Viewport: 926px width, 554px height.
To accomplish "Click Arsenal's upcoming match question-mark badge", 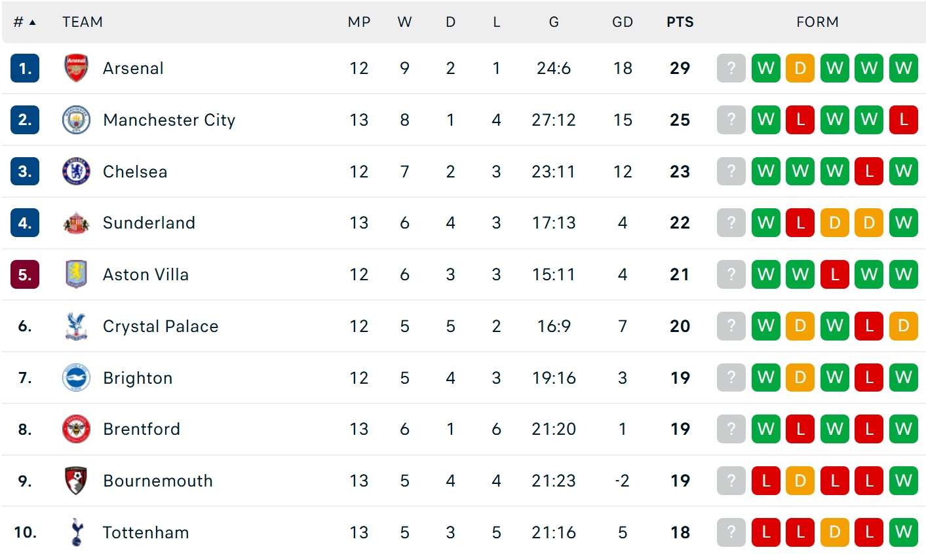I will pyautogui.click(x=731, y=68).
